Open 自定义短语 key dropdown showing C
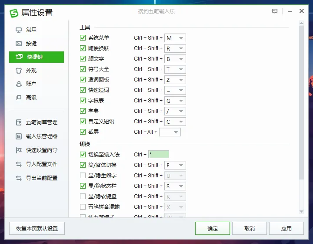Image resolution: width=313 pixels, height=244 pixels. [175, 122]
